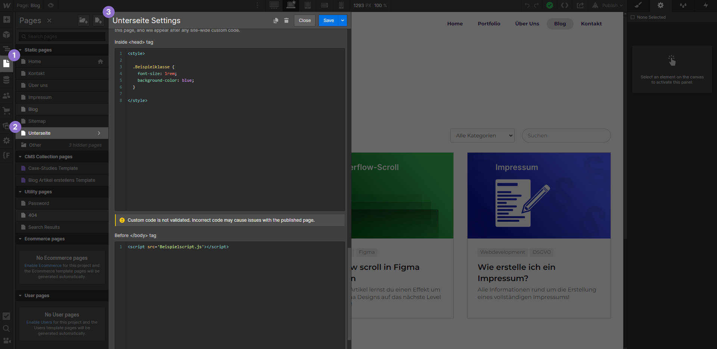The image size is (717, 349).
Task: Switch to the Style brush tab
Action: [638, 5]
